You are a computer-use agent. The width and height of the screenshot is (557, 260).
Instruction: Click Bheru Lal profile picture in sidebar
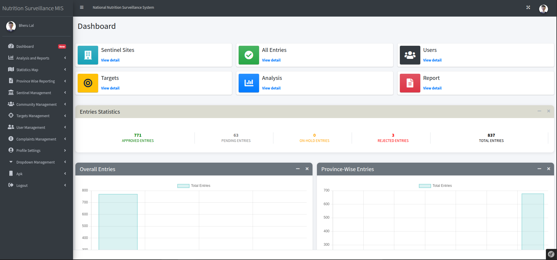coord(11,26)
